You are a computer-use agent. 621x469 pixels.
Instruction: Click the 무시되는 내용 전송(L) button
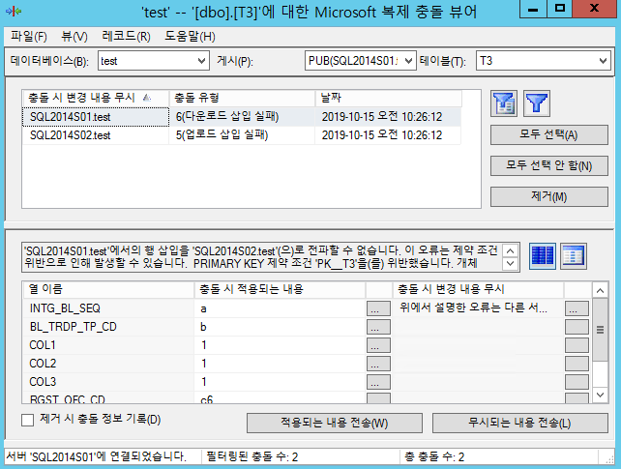tap(520, 424)
